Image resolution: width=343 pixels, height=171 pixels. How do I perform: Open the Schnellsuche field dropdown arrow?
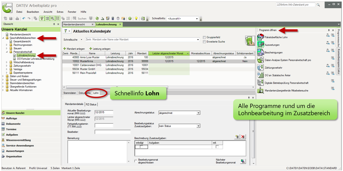tap(198, 39)
